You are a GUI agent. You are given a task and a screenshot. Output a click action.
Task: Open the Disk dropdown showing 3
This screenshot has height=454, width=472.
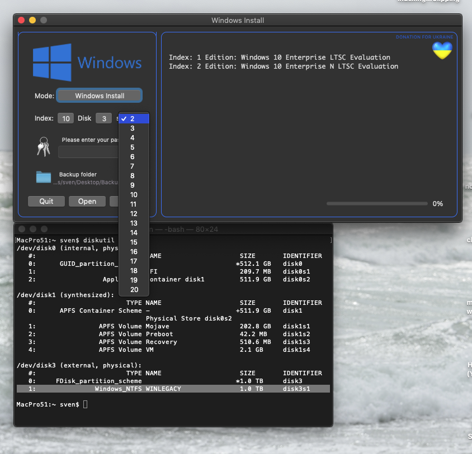click(104, 118)
